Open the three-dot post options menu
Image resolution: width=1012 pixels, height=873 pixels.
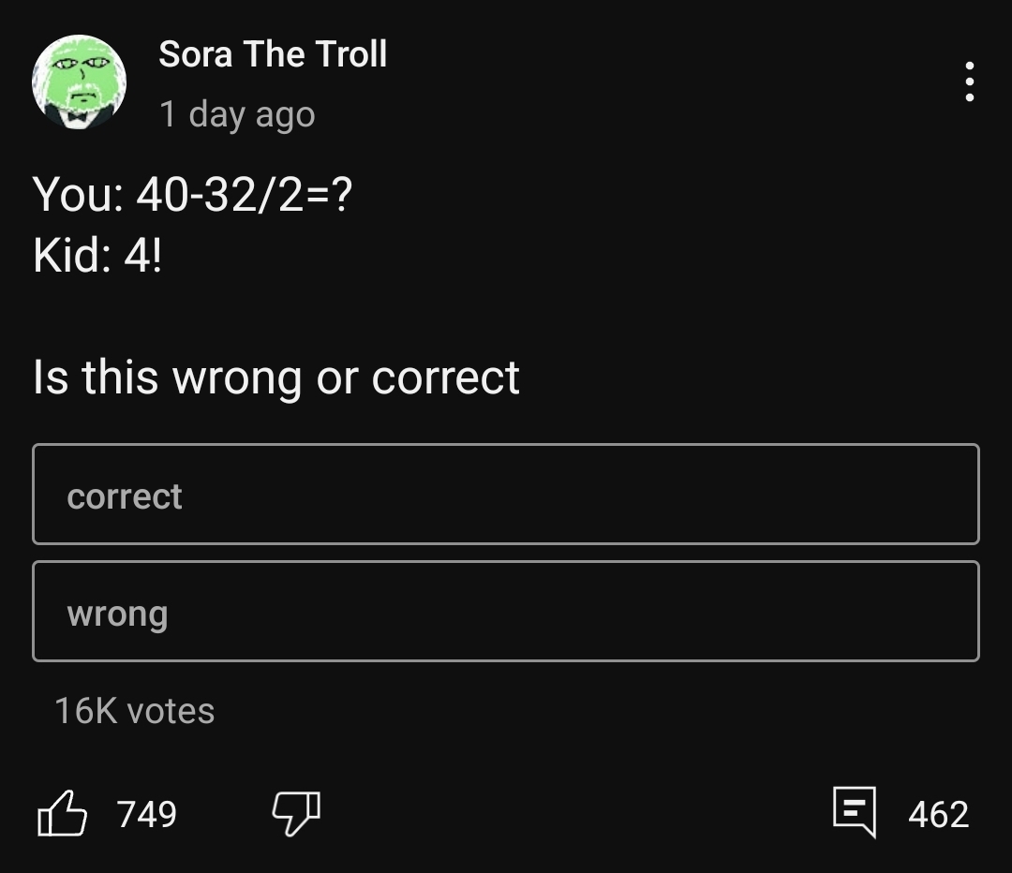click(969, 82)
